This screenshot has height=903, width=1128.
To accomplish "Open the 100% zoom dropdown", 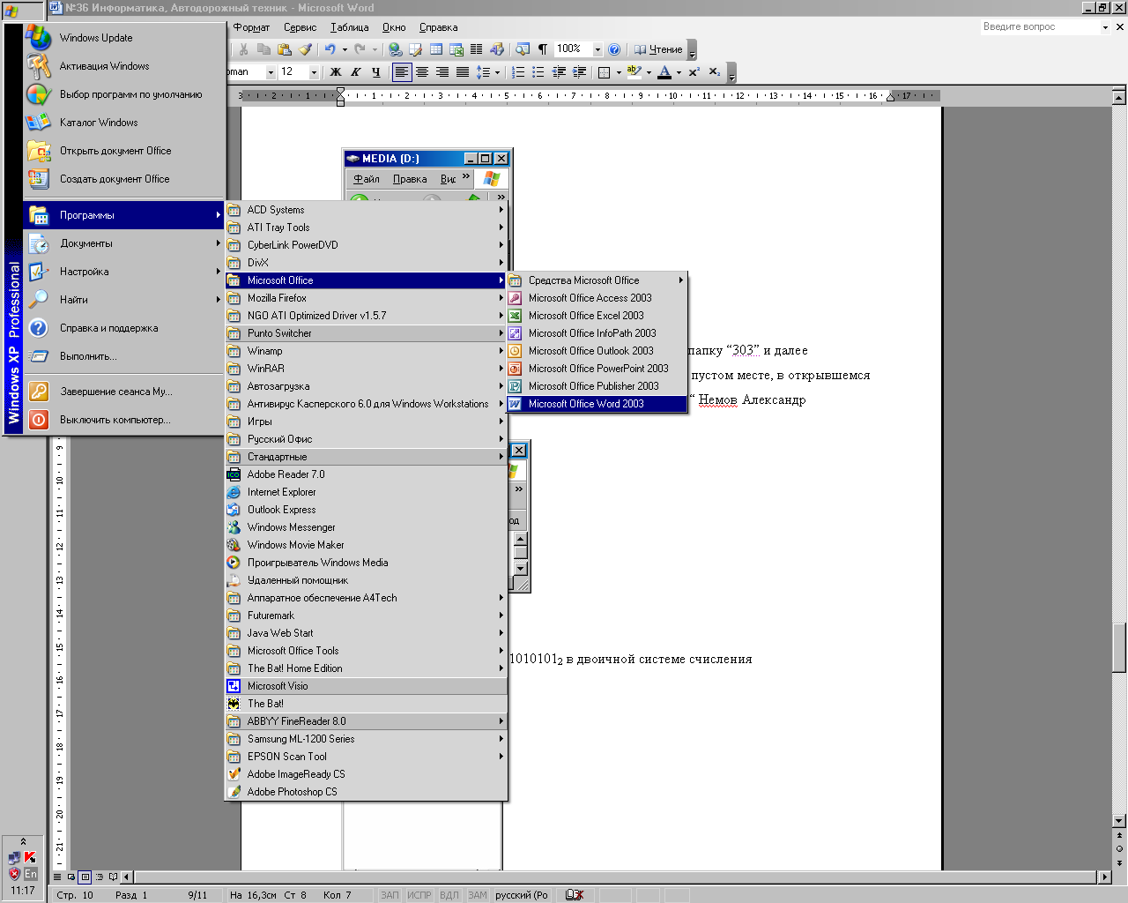I will pyautogui.click(x=597, y=49).
